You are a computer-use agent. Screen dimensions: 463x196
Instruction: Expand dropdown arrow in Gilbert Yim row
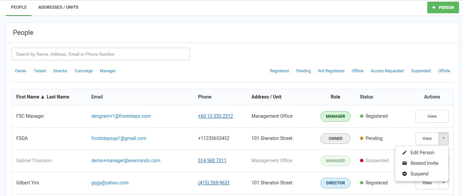point(443,183)
